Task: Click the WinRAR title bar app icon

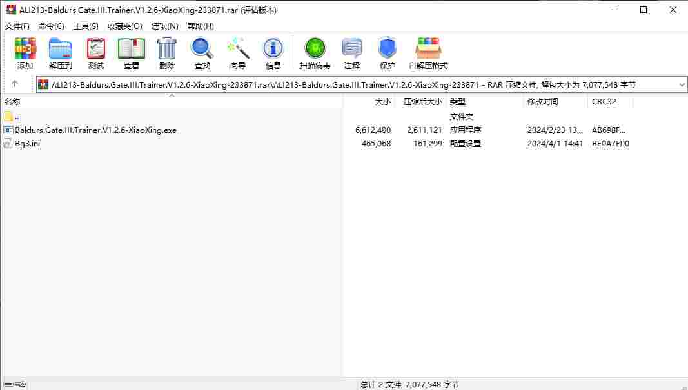Action: click(10, 10)
